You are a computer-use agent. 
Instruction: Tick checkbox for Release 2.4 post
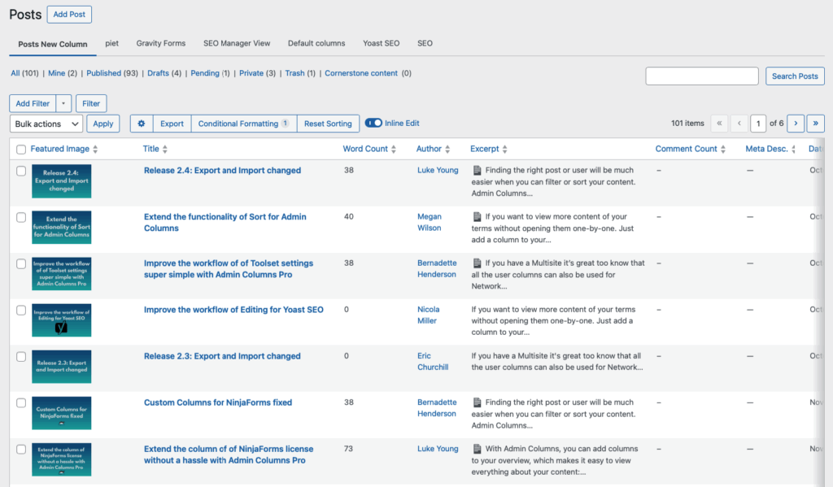click(x=21, y=171)
